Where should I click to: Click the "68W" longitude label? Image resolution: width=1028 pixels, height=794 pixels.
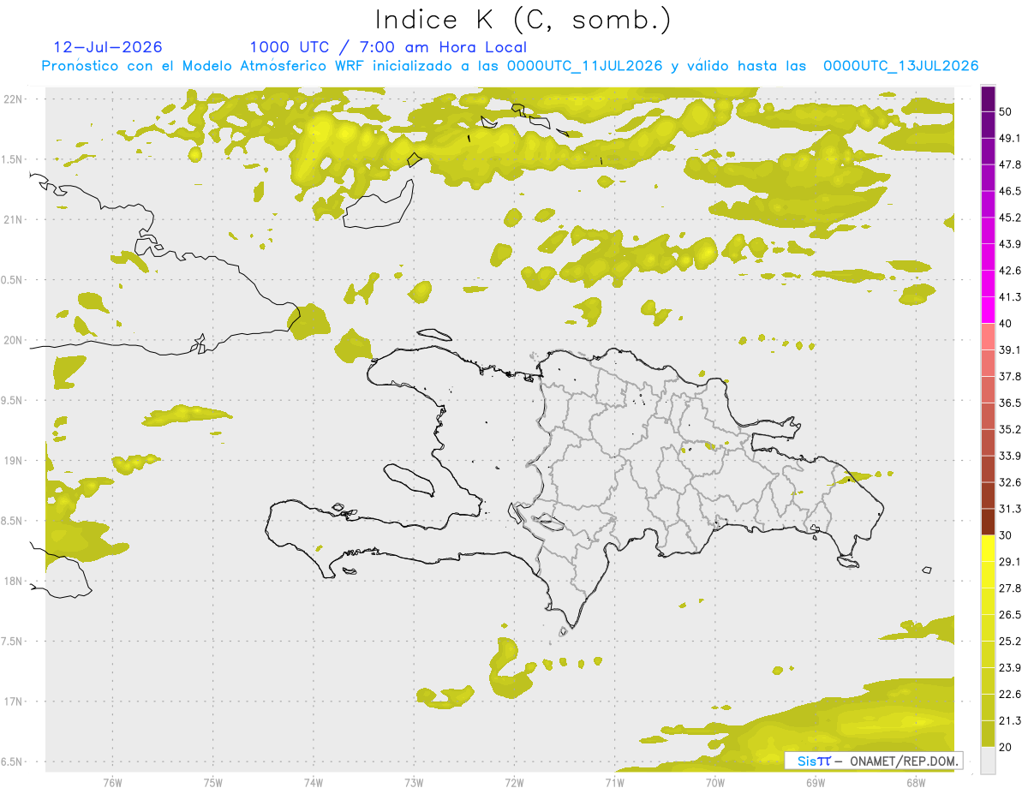coord(916,782)
